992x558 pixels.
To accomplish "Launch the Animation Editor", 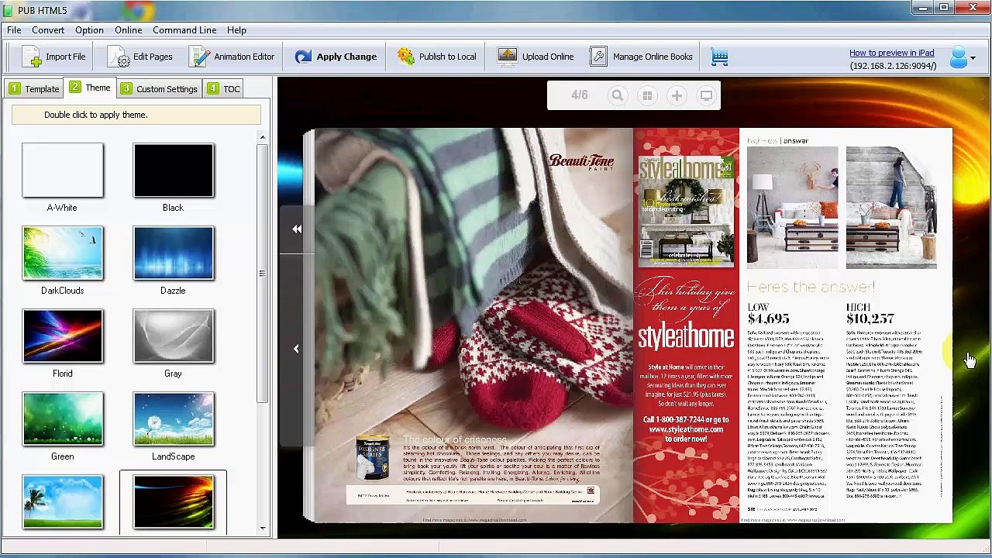I will (x=232, y=57).
